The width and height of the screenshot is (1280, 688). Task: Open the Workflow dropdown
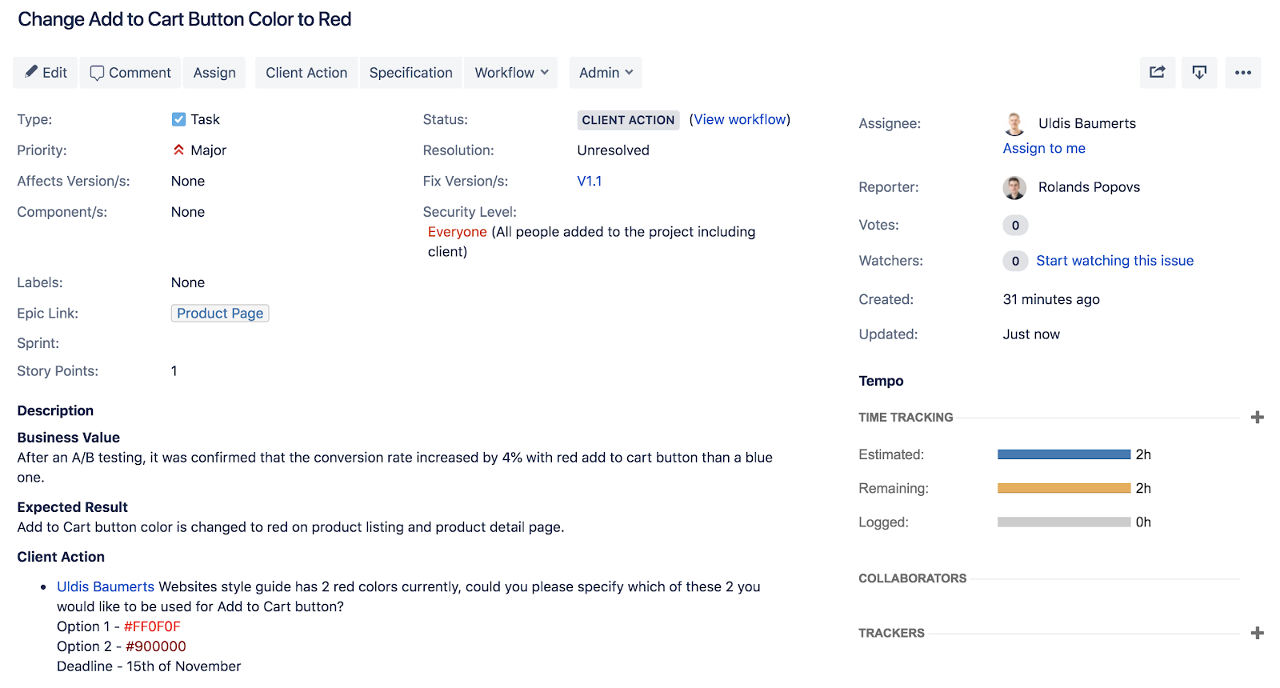(x=511, y=73)
